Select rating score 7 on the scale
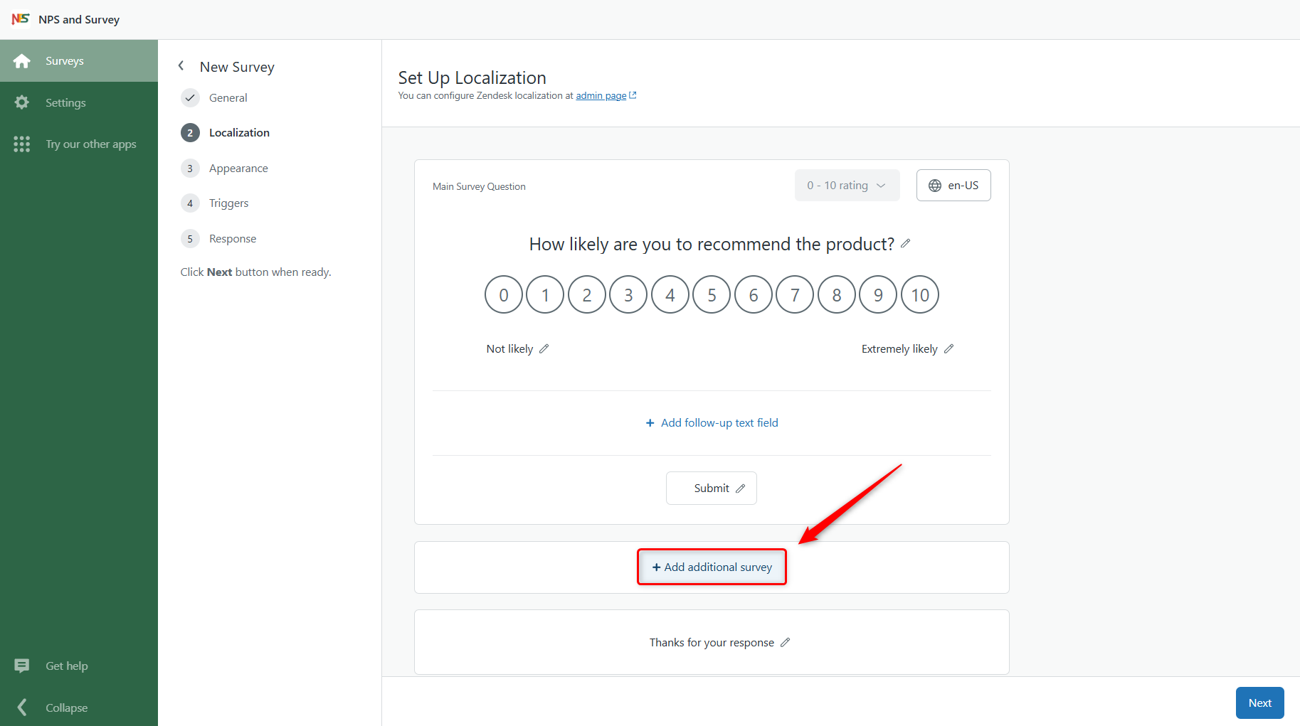 pyautogui.click(x=794, y=294)
